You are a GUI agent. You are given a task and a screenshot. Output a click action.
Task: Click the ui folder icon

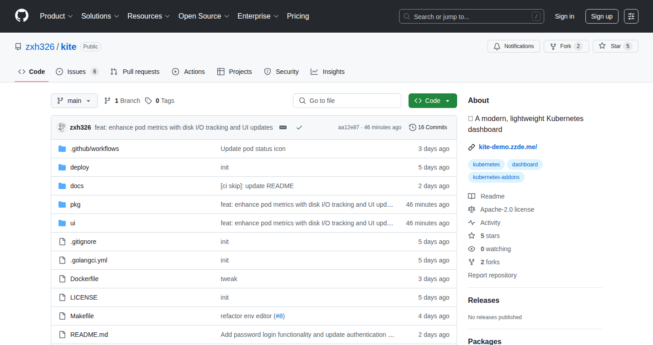[x=62, y=223]
